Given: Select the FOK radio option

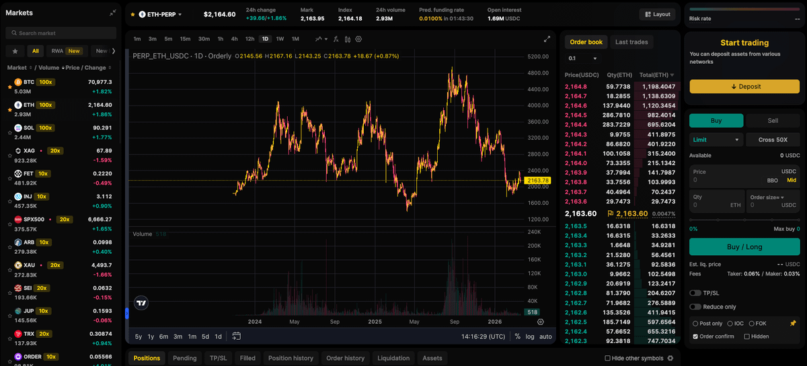Looking at the screenshot, I should (752, 324).
